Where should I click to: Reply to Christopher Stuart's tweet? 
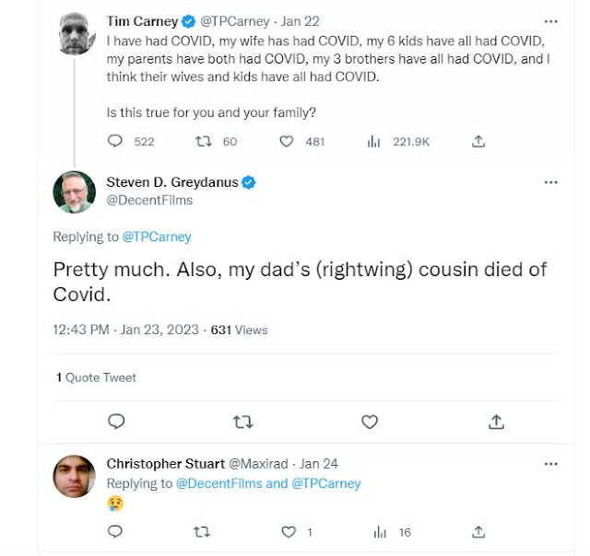pyautogui.click(x=115, y=532)
